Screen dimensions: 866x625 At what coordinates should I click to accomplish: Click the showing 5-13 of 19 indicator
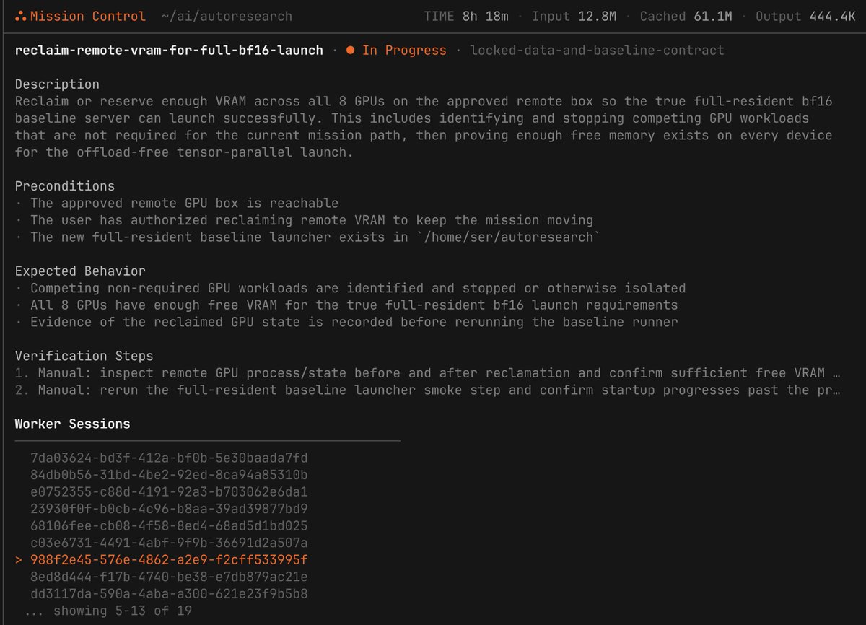pyautogui.click(x=108, y=611)
